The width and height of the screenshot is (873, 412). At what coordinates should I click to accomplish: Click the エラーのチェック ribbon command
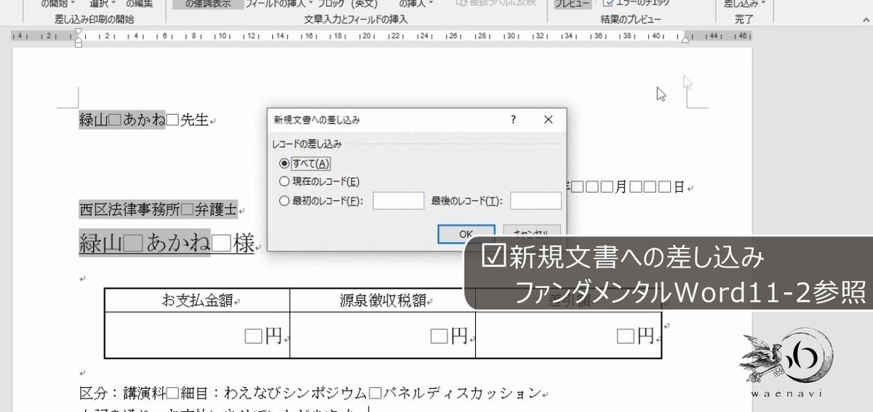637,3
